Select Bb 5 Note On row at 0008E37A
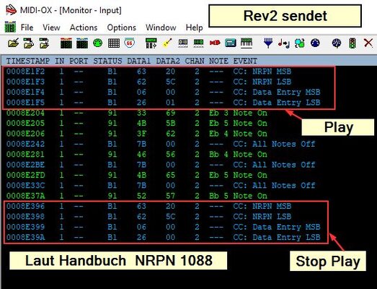 (137, 196)
